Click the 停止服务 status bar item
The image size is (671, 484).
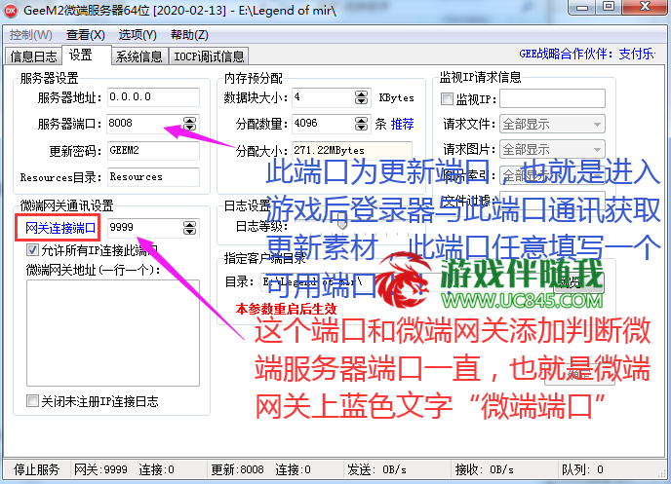[x=36, y=470]
